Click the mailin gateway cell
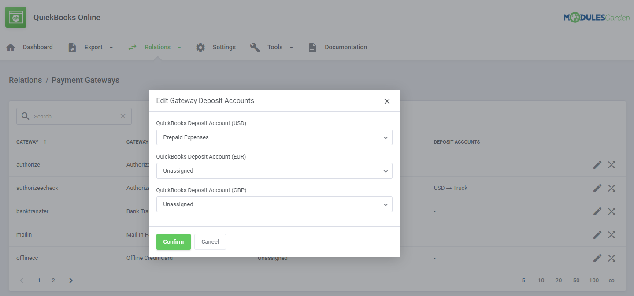The image size is (634, 296). [x=24, y=235]
